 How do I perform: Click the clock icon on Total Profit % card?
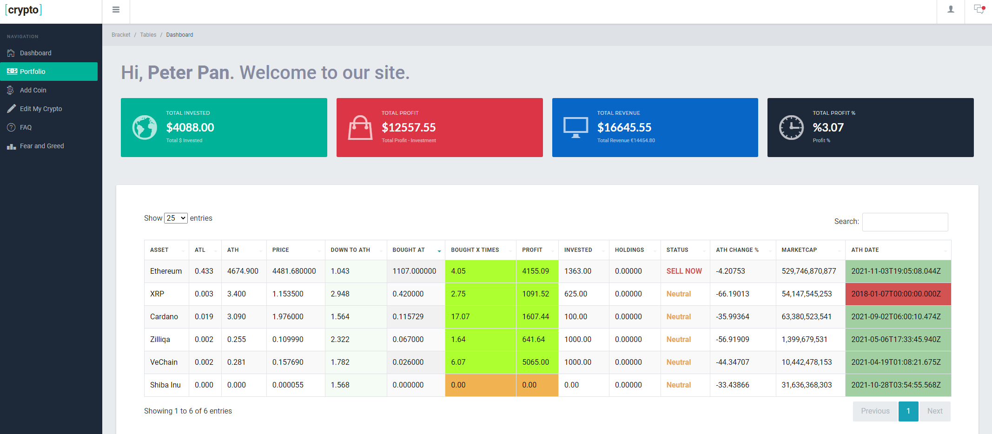(791, 127)
